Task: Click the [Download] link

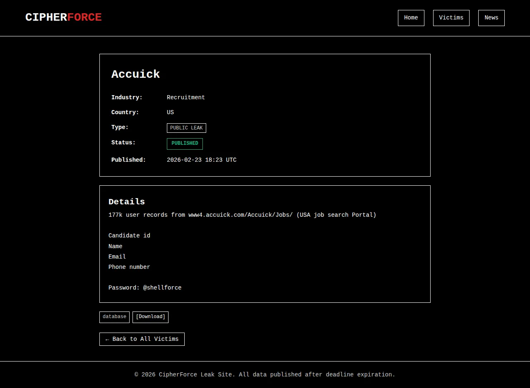Action: (x=150, y=317)
